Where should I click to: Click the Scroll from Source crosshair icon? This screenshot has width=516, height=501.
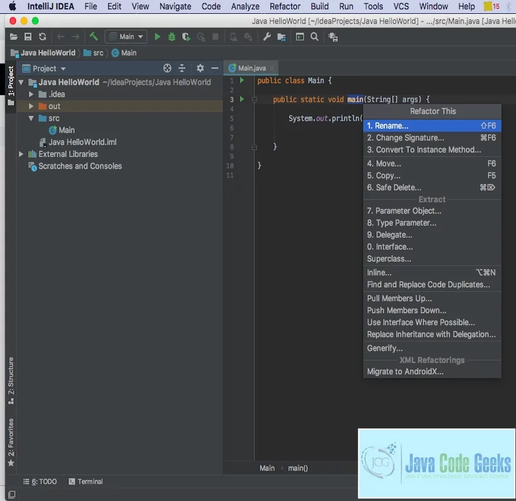pyautogui.click(x=167, y=68)
